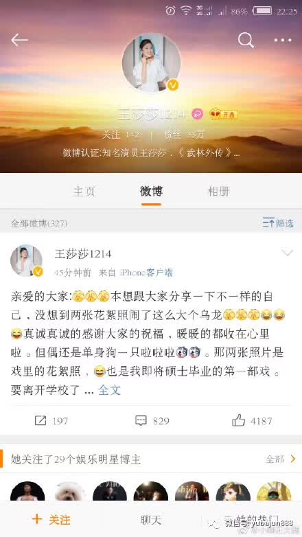This screenshot has height=537, width=302.
Task: Open 关注 142 following count
Action: [121, 135]
